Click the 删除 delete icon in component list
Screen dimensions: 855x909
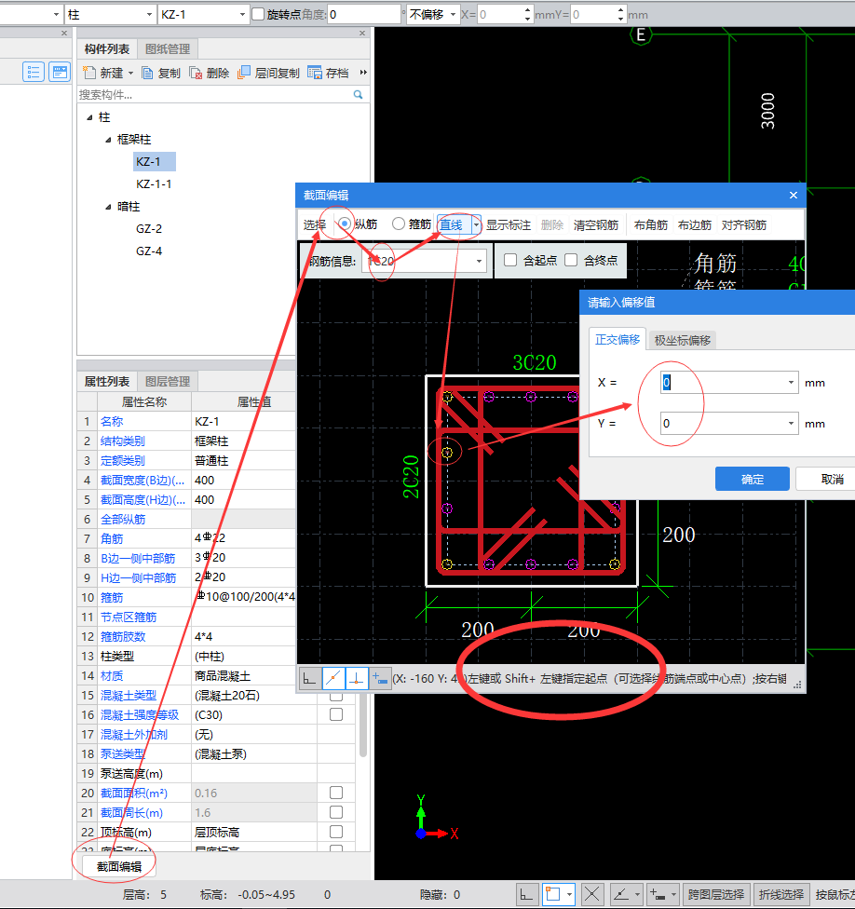196,73
